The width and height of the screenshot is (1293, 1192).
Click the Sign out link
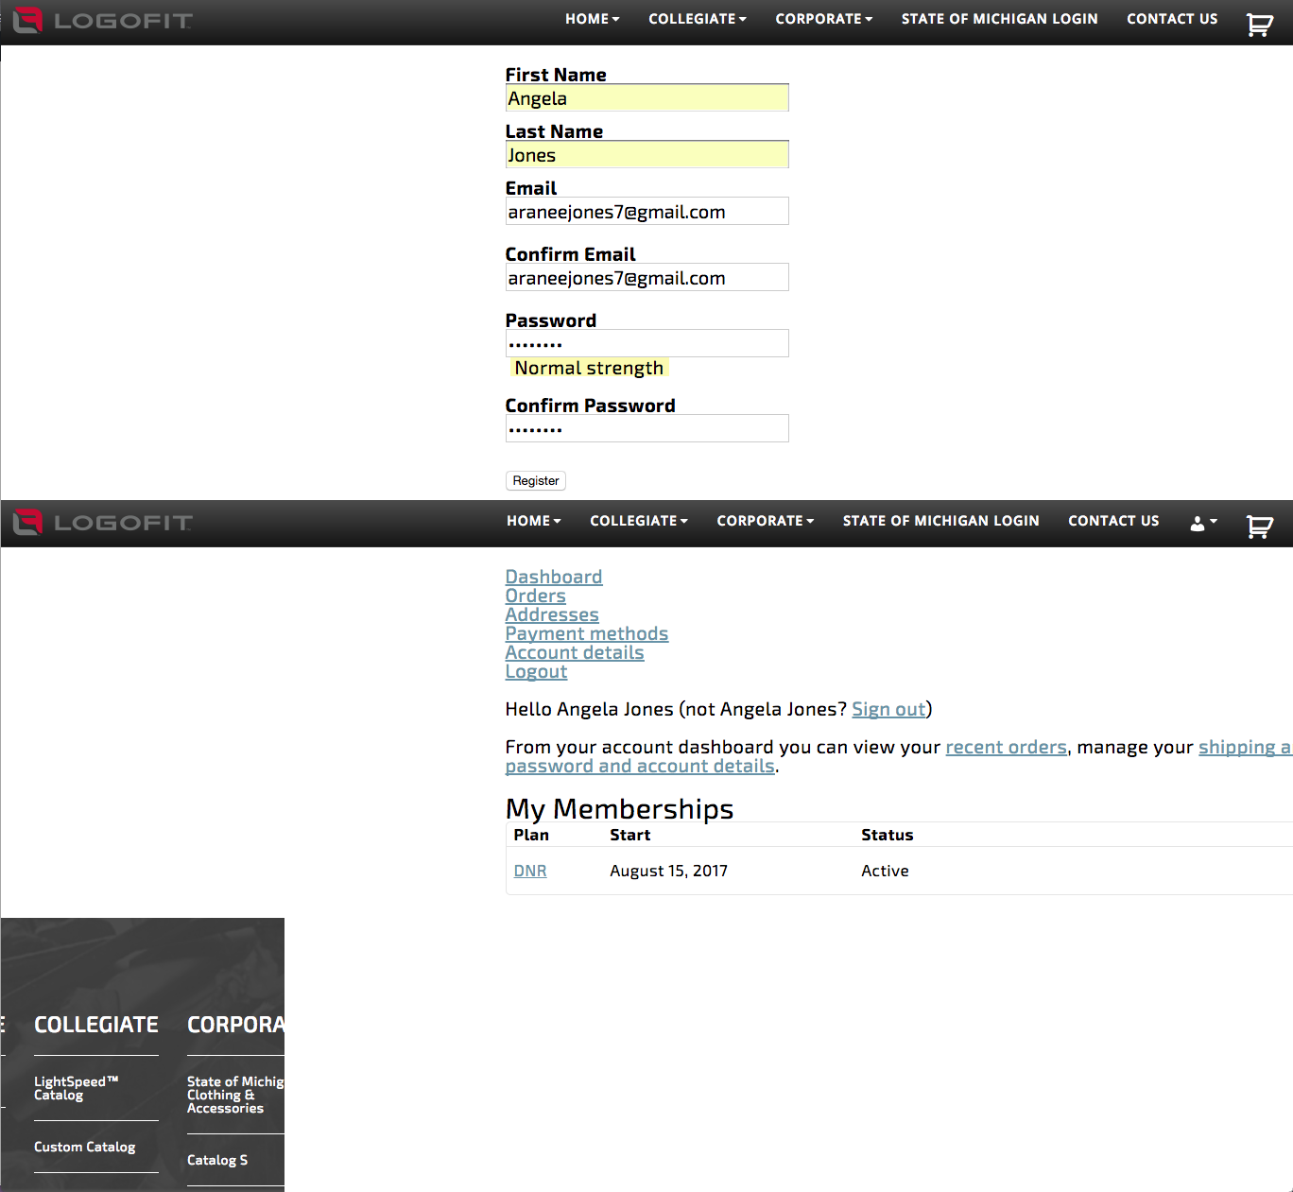(888, 709)
